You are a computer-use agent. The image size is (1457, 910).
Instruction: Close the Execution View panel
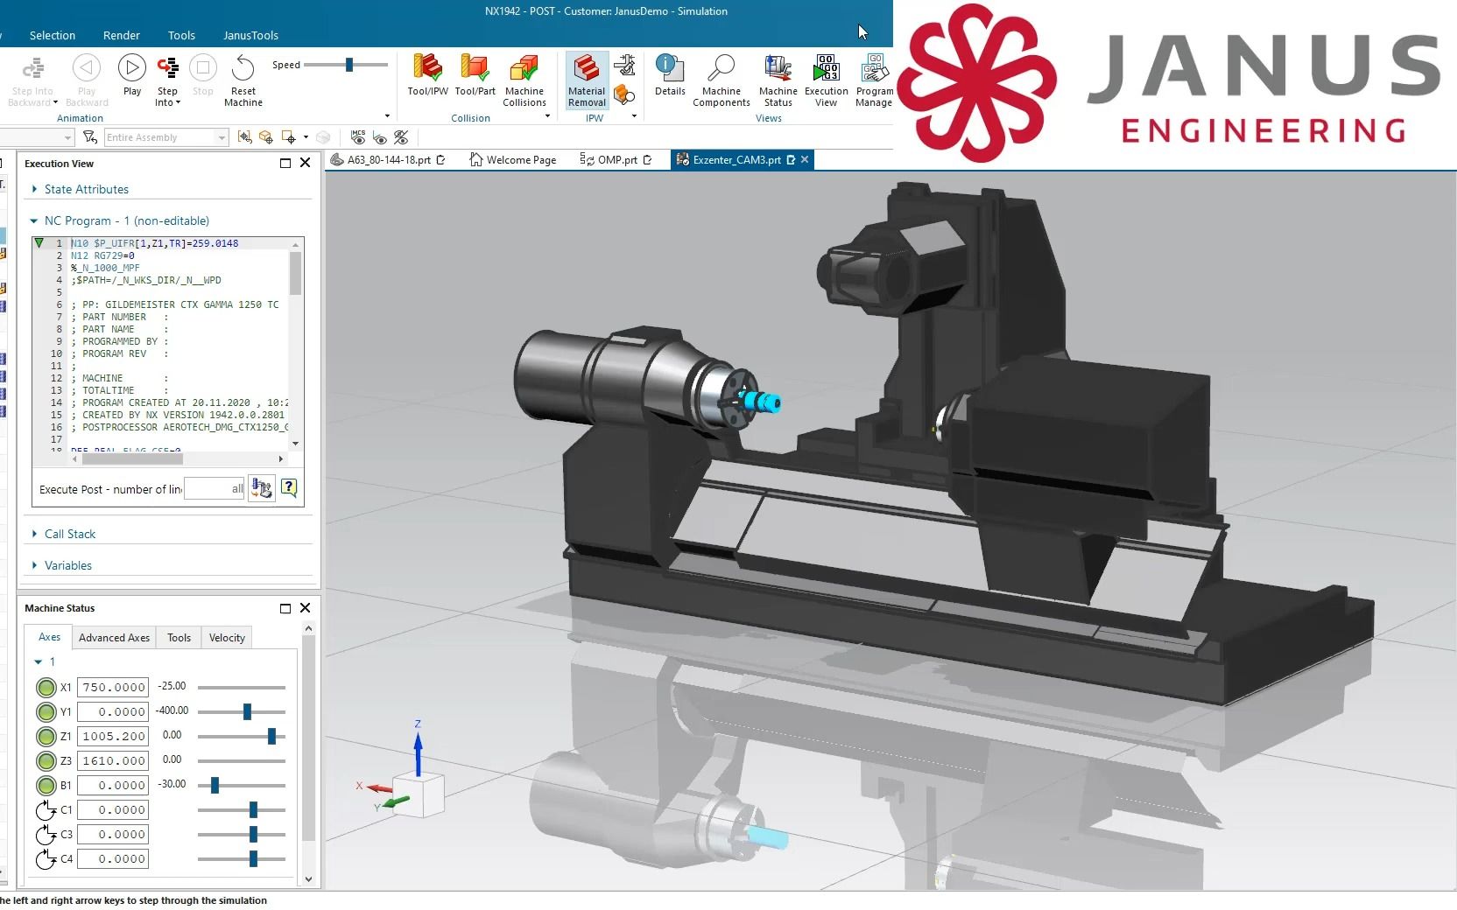point(306,163)
